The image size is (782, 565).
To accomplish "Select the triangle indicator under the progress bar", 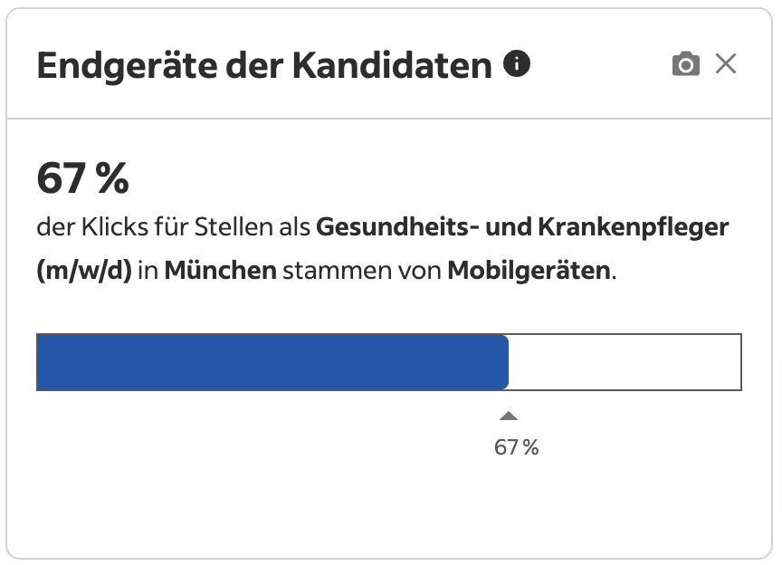I will tap(510, 416).
